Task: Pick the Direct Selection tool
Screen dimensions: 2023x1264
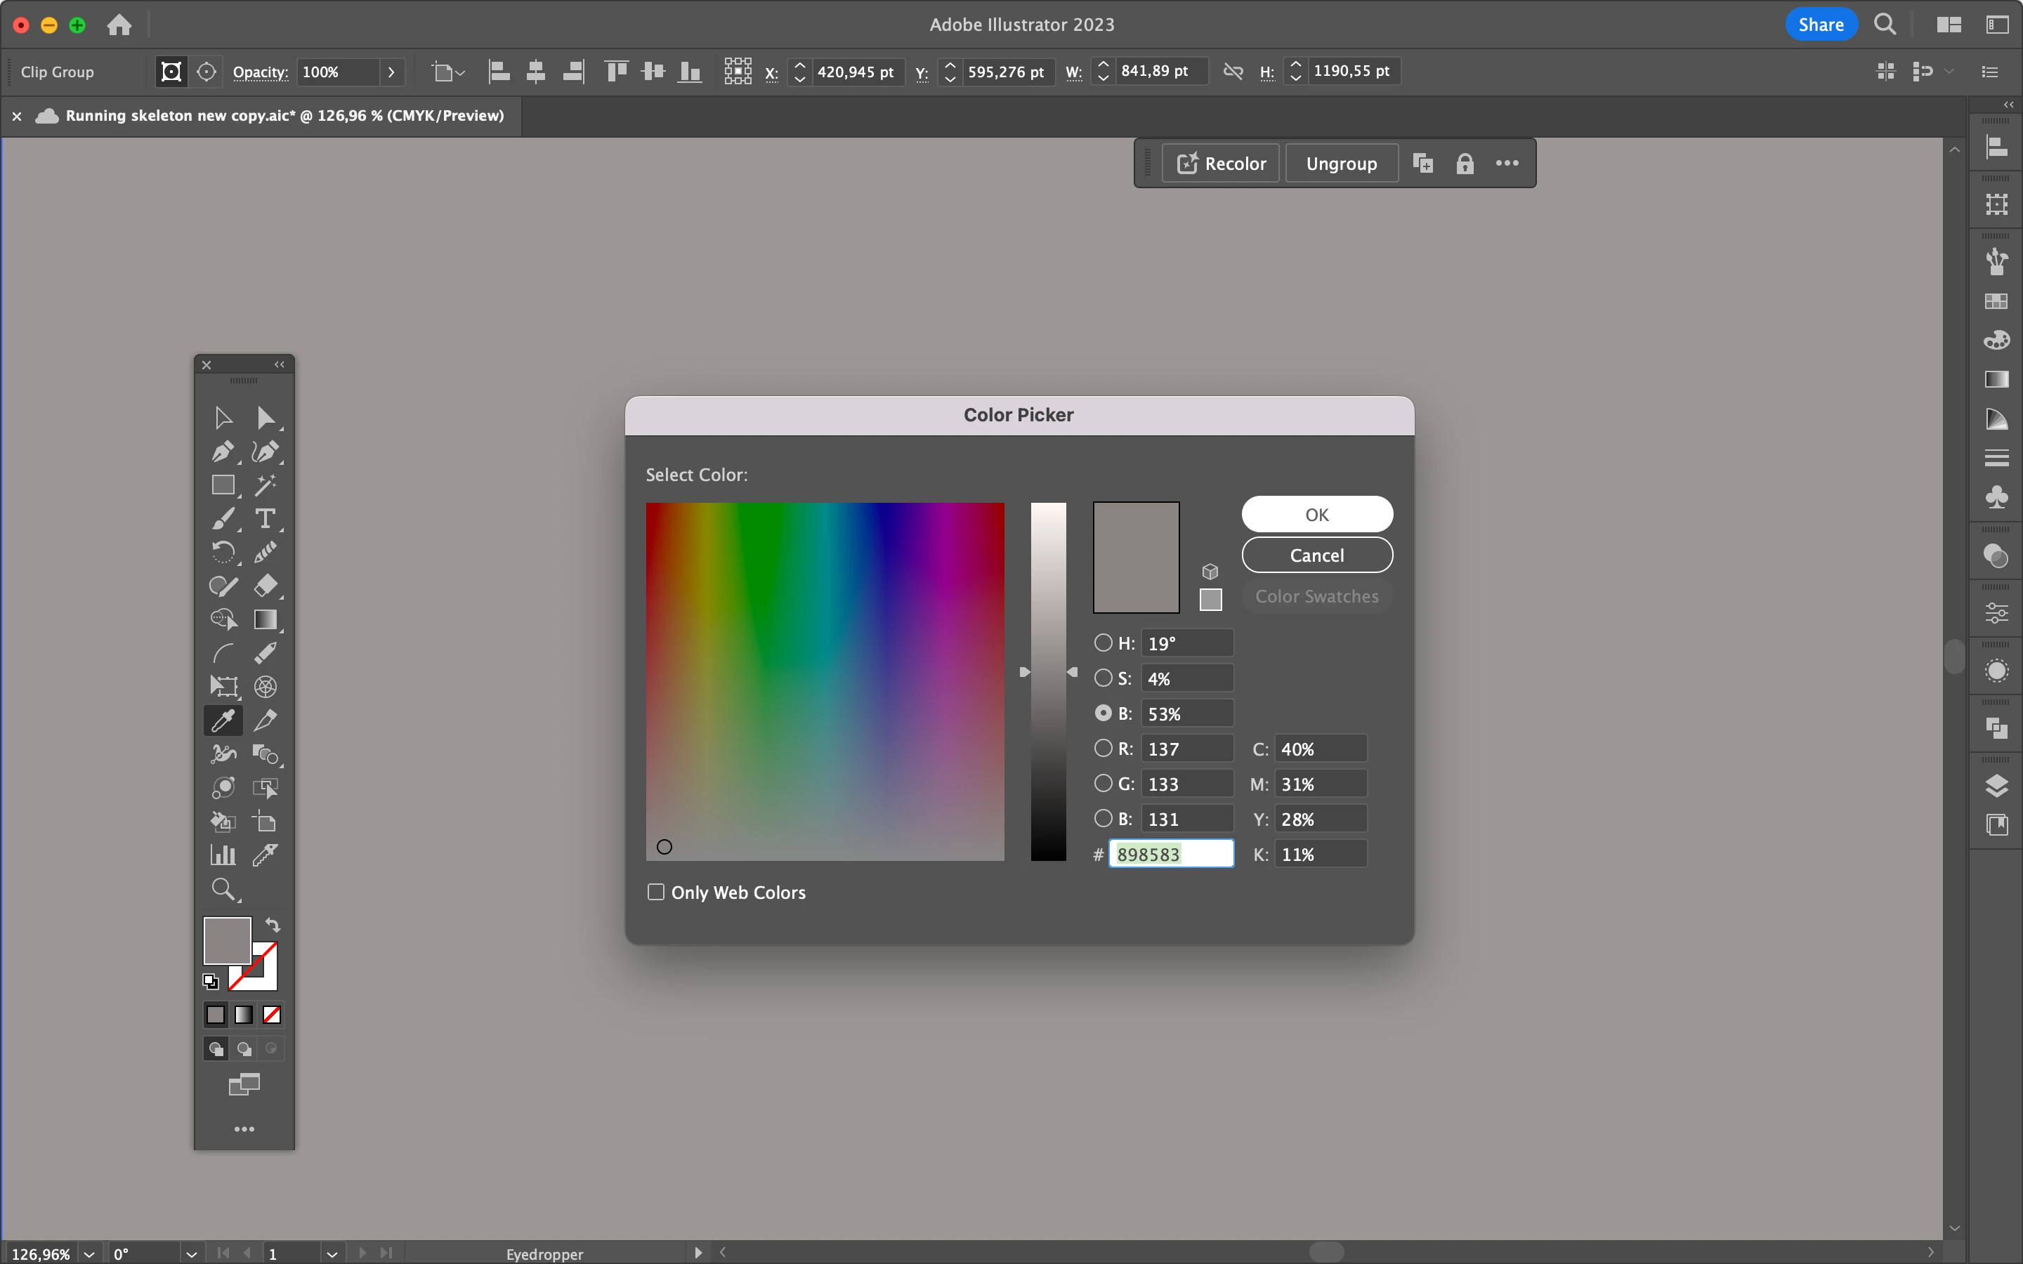Action: tap(265, 418)
